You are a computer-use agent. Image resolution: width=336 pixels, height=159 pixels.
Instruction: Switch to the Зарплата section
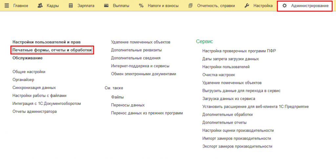click(x=86, y=6)
